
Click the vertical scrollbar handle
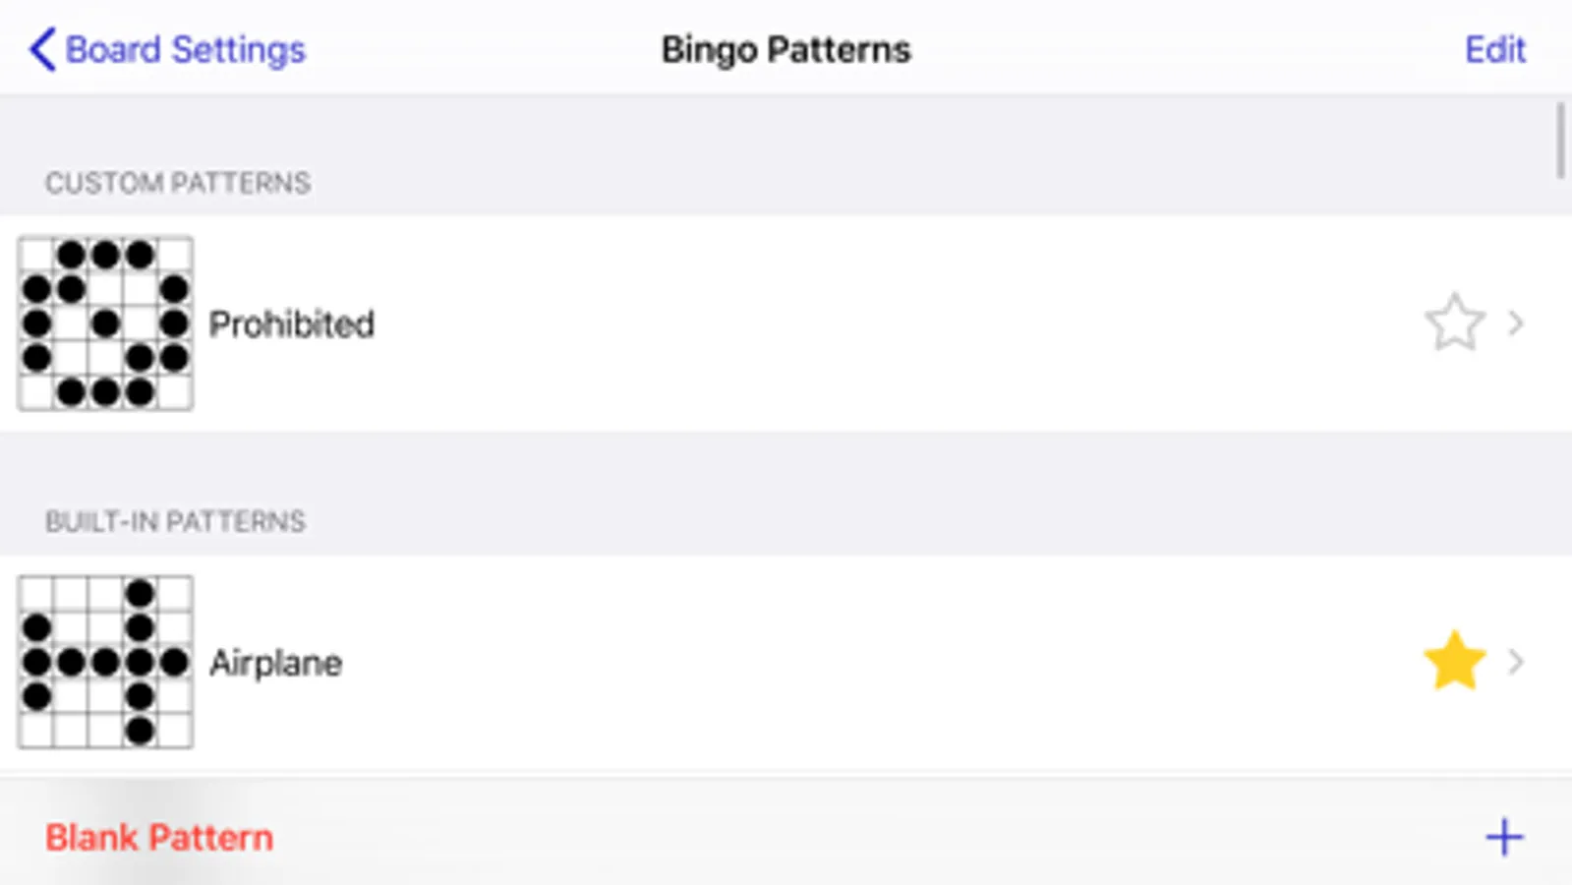coord(1560,140)
